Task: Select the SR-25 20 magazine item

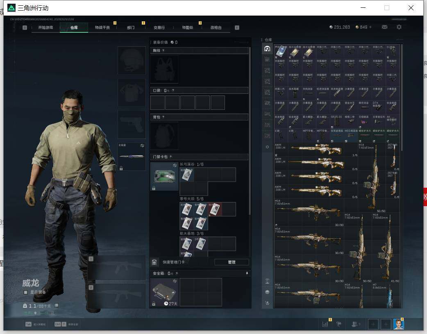Action: pos(336,121)
